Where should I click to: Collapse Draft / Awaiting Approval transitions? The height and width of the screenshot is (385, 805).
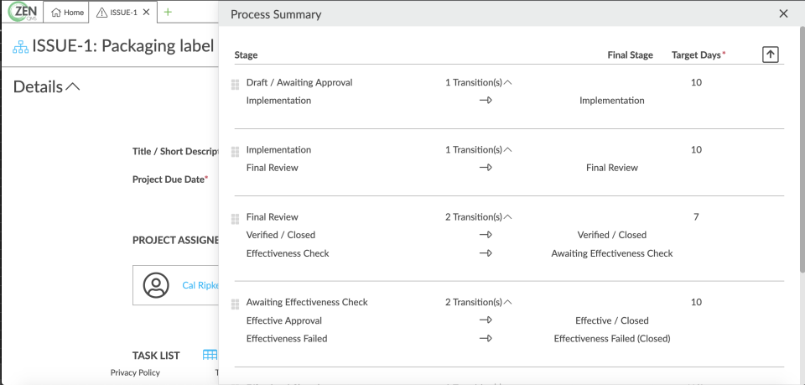coord(507,83)
